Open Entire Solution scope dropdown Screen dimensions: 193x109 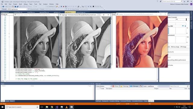tap(103, 86)
